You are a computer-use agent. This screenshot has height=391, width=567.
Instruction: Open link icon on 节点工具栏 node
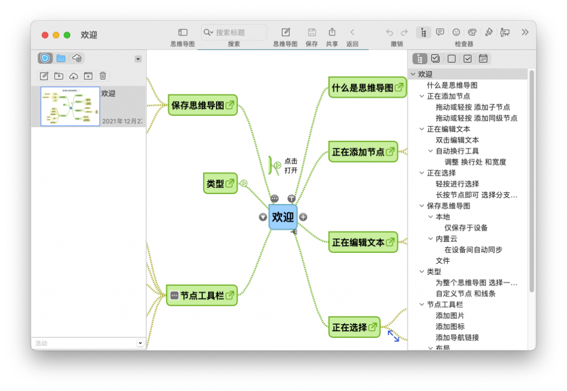point(230,295)
